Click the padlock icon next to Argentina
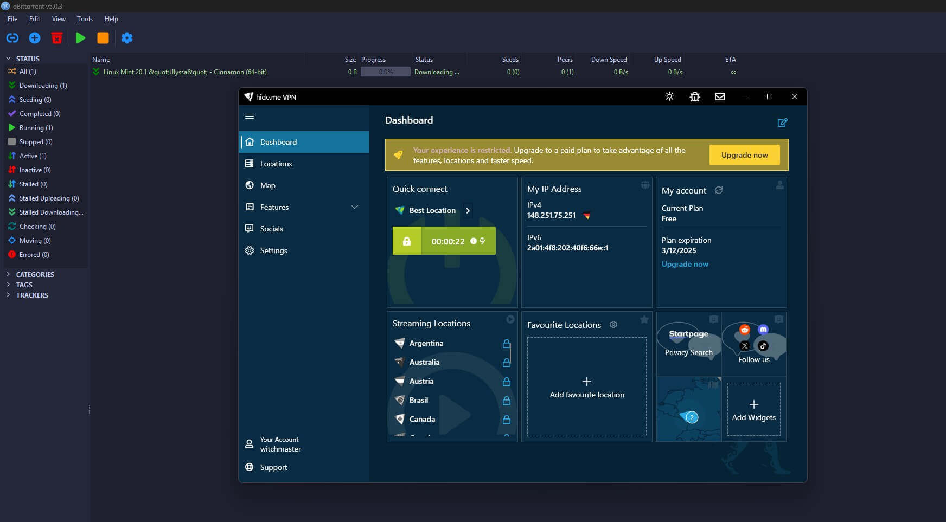The width and height of the screenshot is (946, 522). click(507, 344)
